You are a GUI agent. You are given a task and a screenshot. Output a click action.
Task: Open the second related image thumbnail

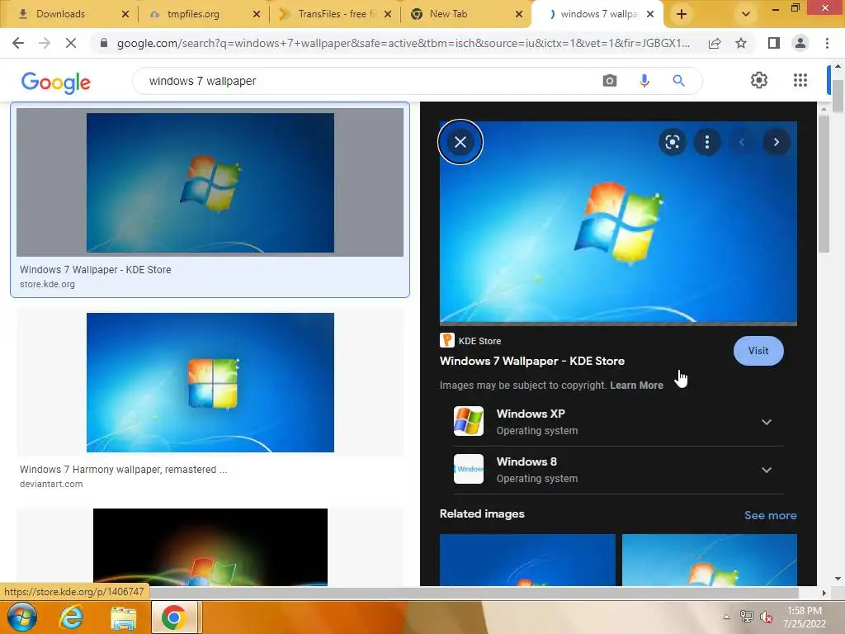tap(709, 561)
